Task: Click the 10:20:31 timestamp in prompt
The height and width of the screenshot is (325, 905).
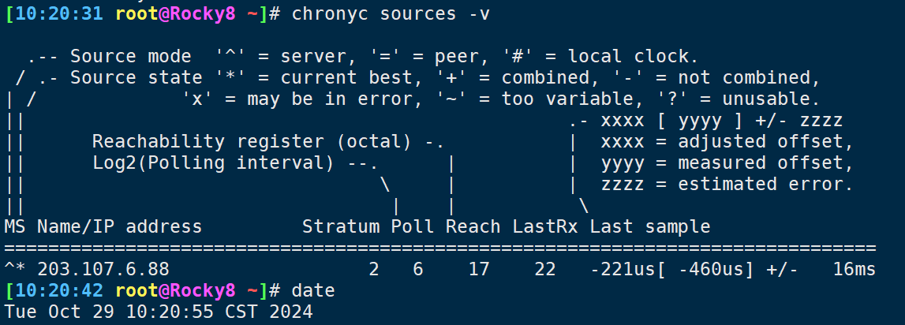Action: point(59,14)
